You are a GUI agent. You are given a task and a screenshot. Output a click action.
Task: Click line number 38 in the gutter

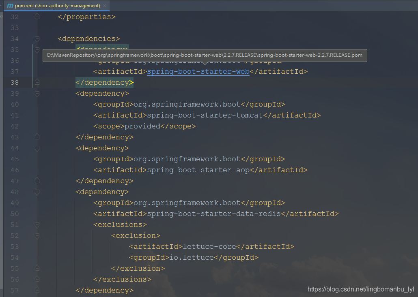(15, 82)
